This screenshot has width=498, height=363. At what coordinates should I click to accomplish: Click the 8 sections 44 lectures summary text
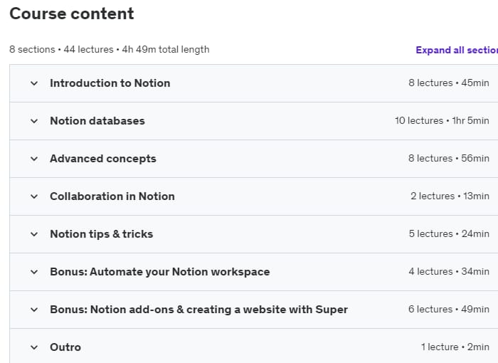pos(110,50)
